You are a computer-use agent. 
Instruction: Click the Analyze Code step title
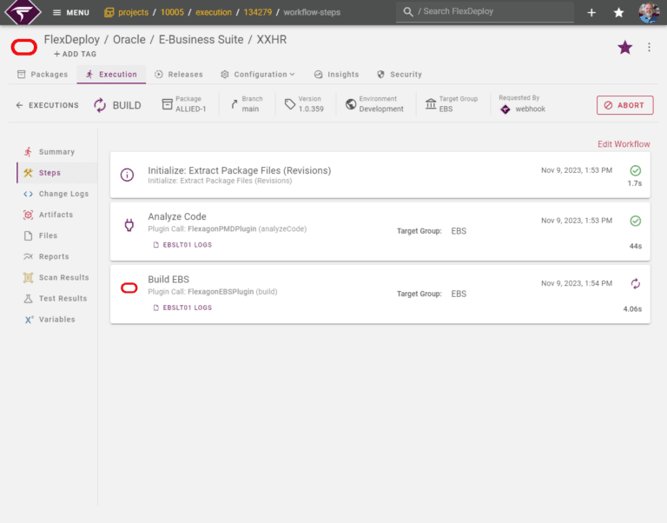[x=177, y=216]
